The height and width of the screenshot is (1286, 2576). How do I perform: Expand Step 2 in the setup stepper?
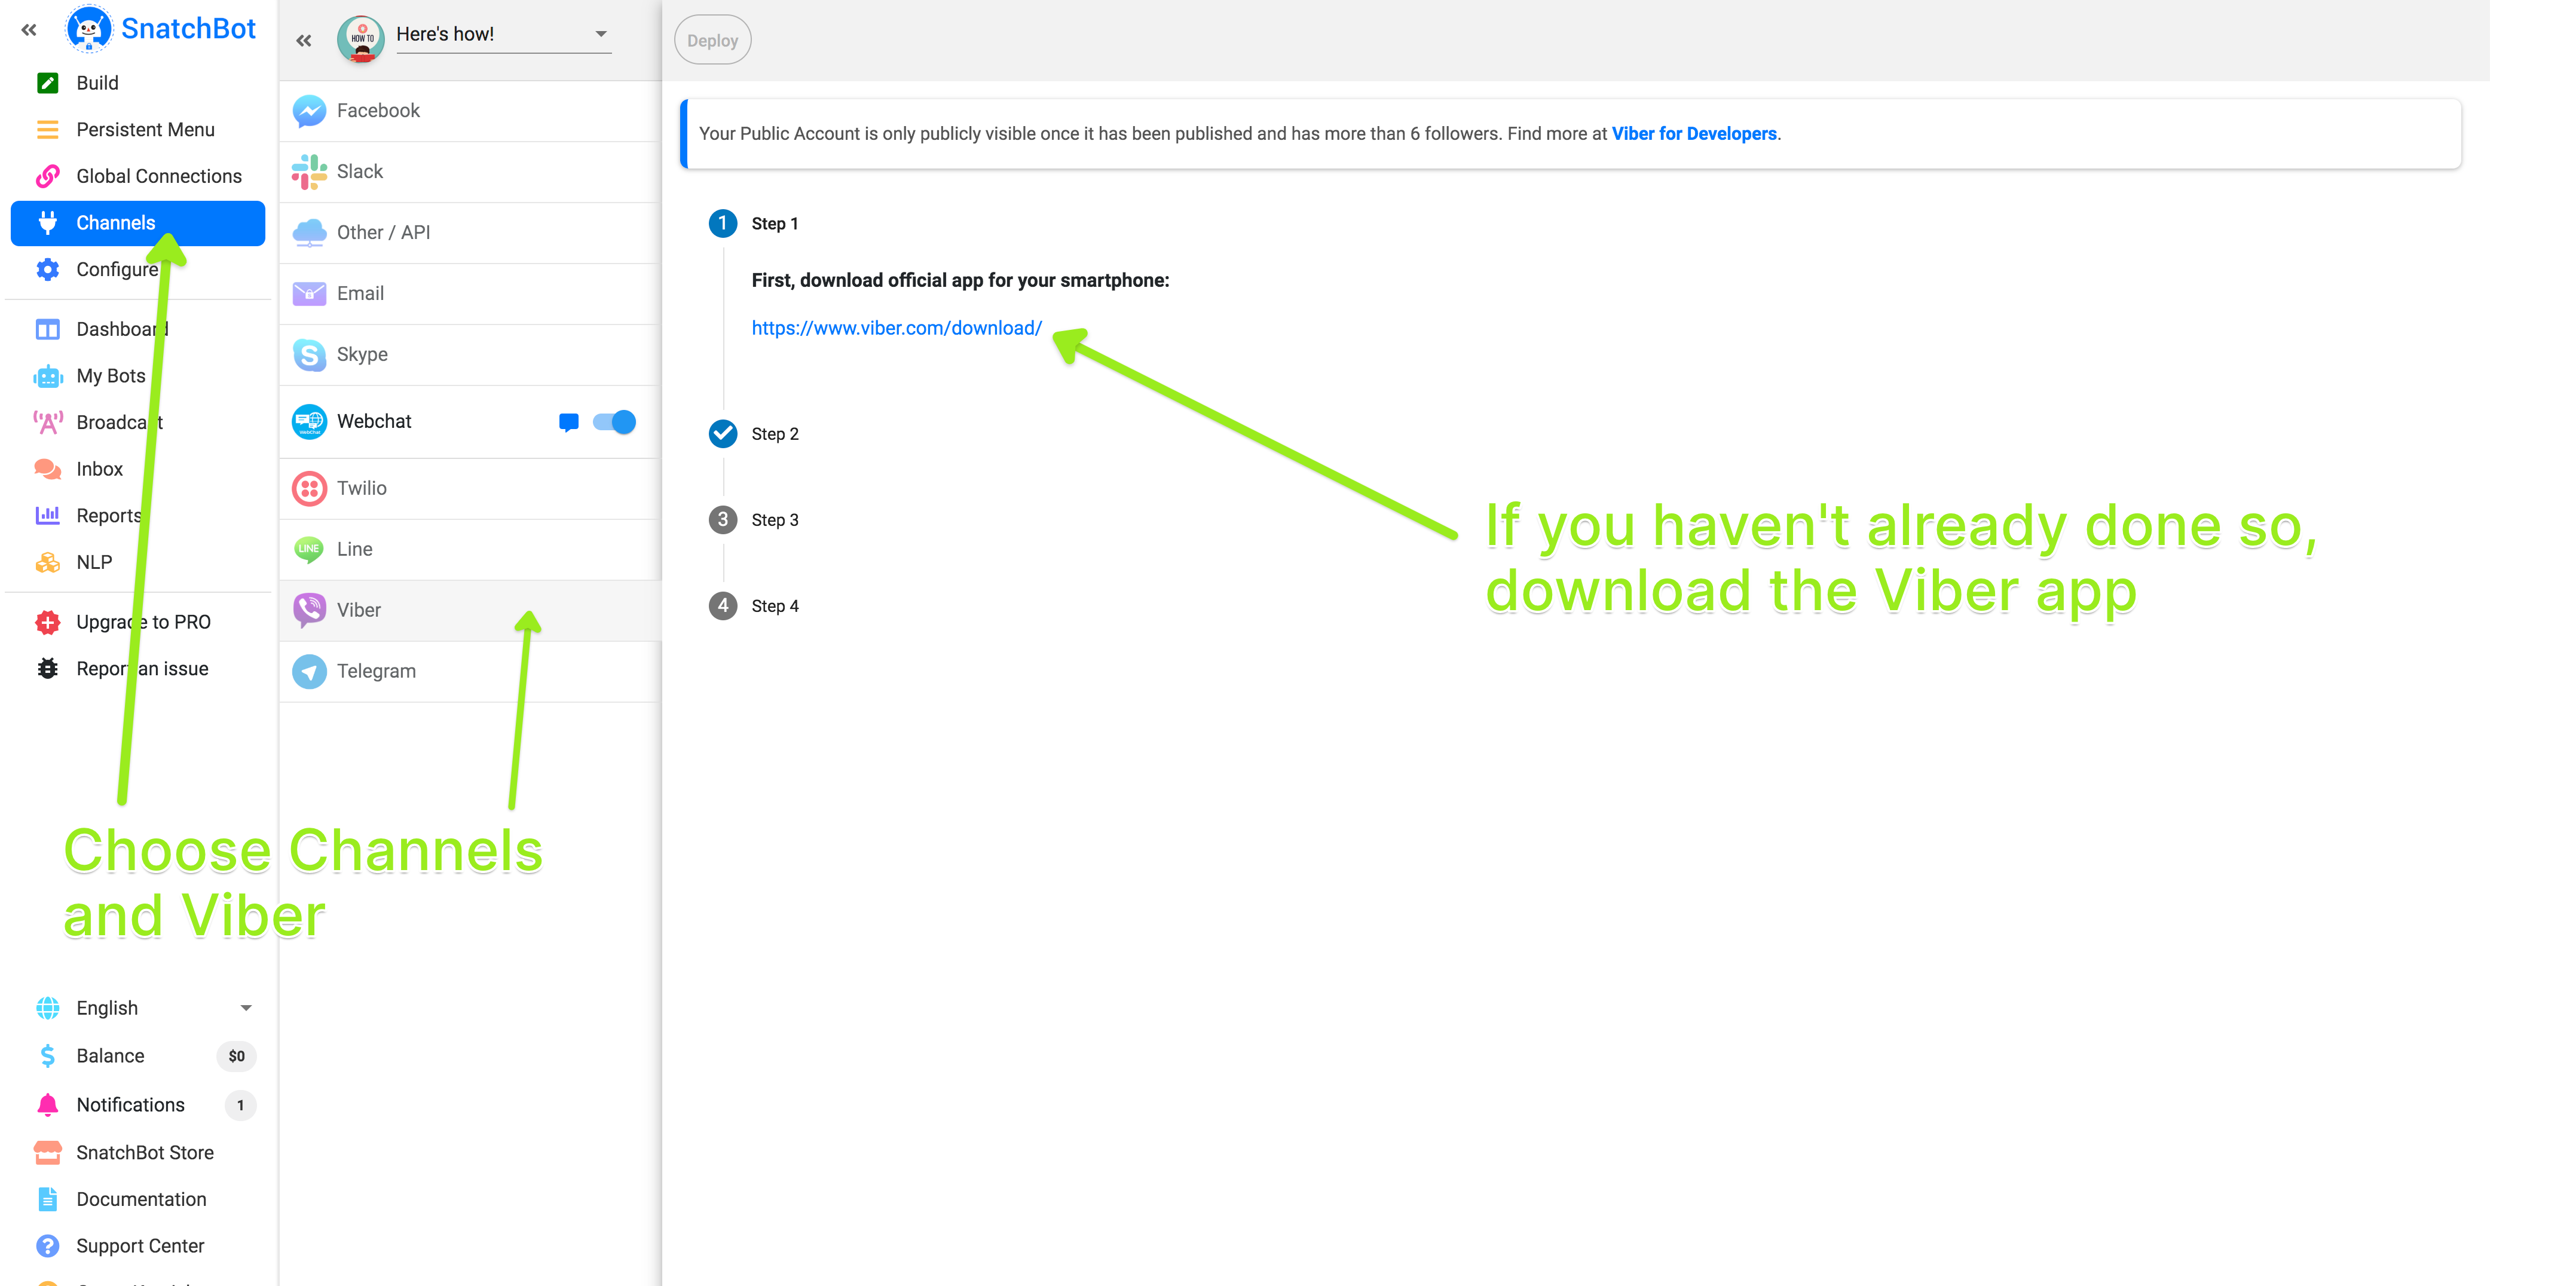[774, 434]
